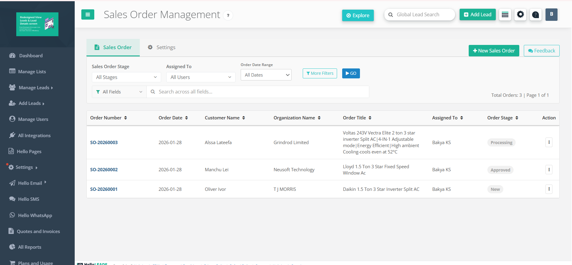Click the Processing stage badge
Screen dimensions: 572x265
(501, 143)
